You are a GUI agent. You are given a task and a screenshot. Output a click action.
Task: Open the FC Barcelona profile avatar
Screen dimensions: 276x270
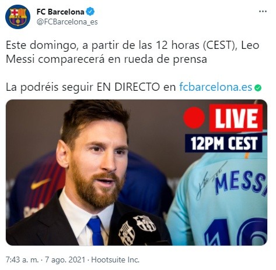tap(18, 17)
